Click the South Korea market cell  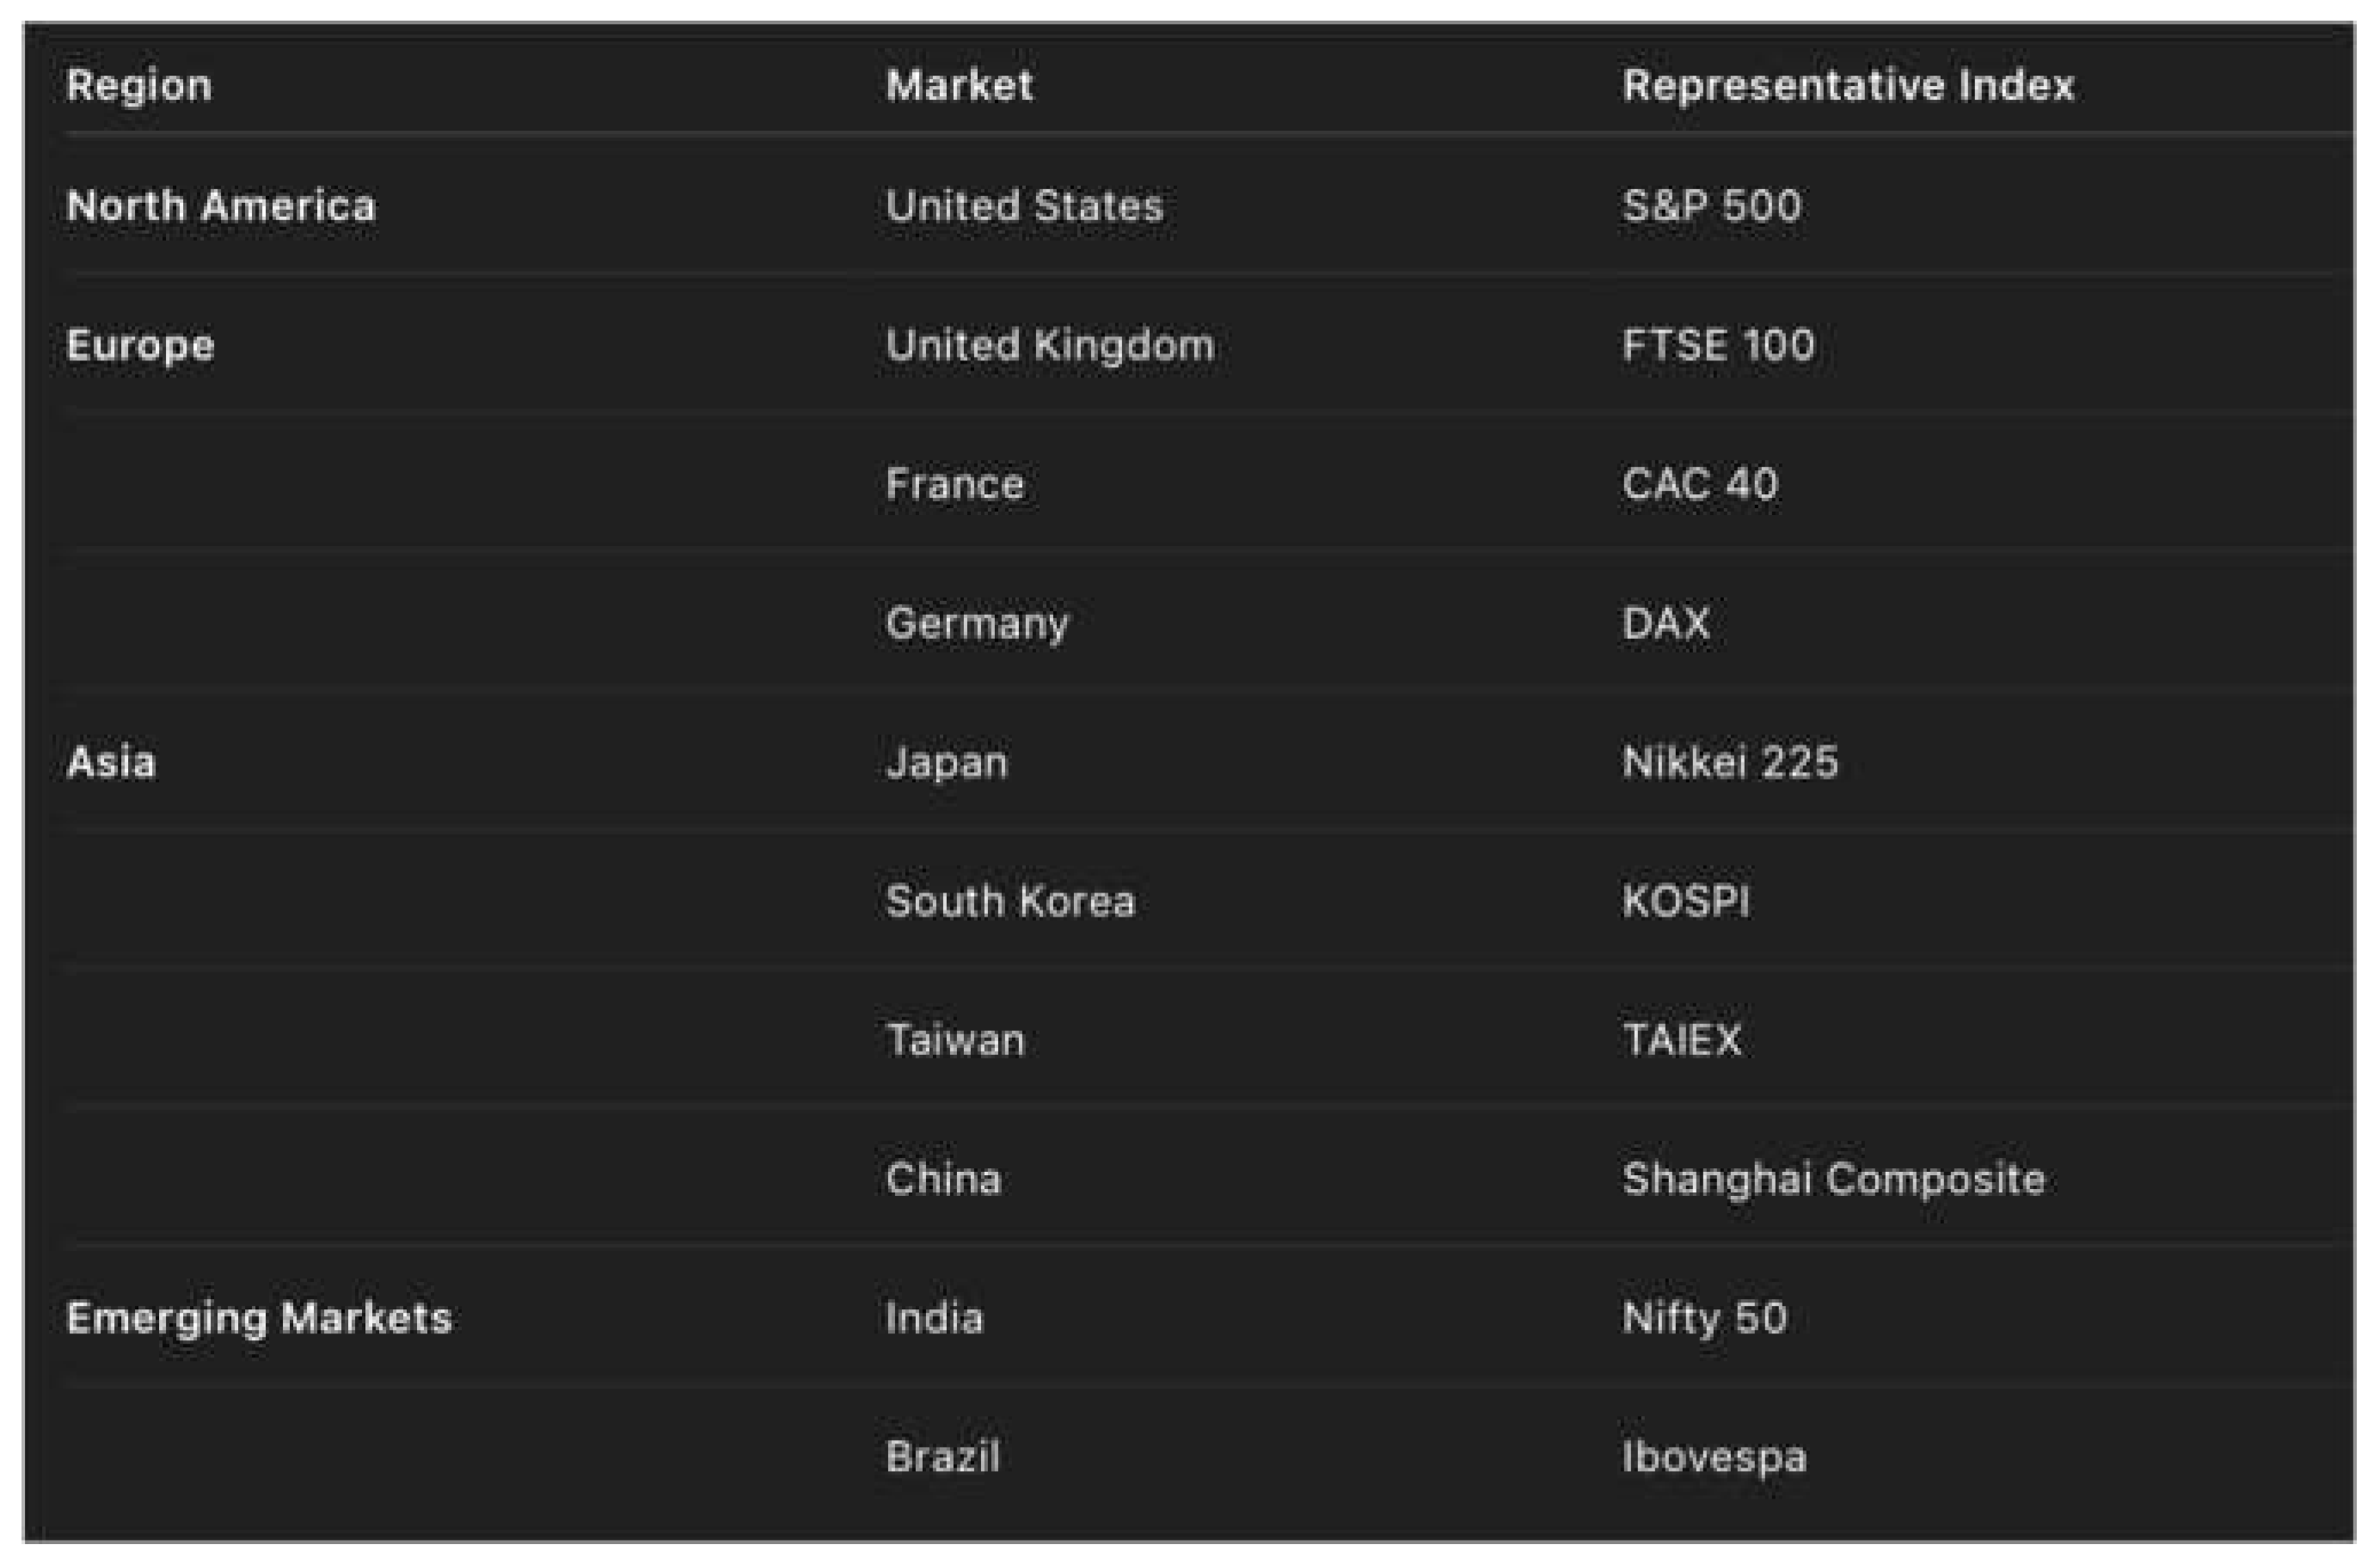pyautogui.click(x=1010, y=901)
